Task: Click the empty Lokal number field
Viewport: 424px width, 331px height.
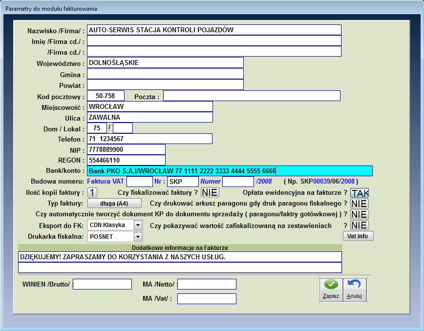Action: coord(123,128)
